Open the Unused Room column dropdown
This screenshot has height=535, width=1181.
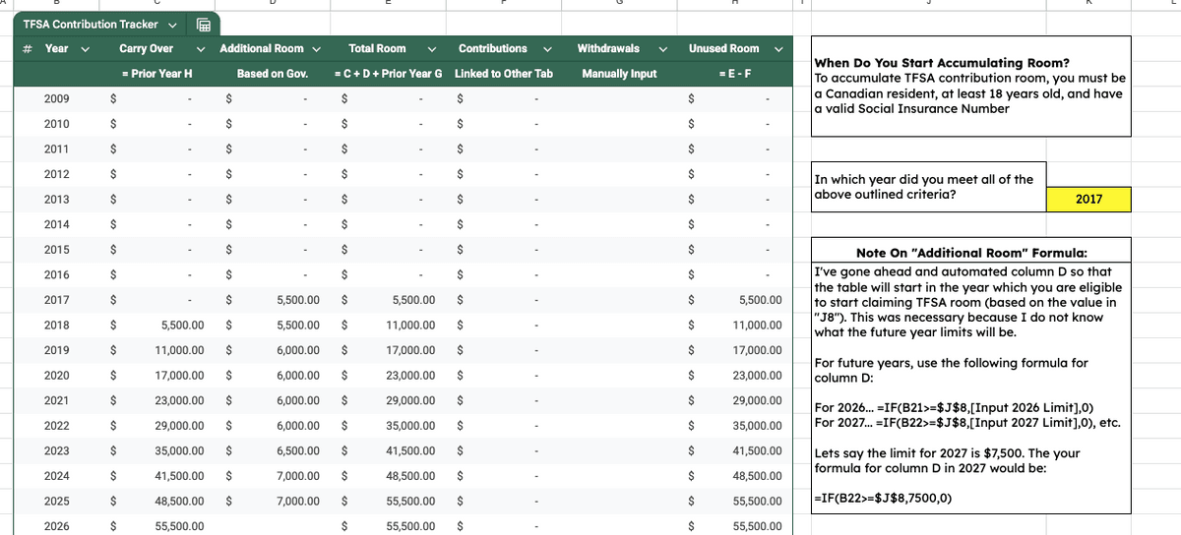click(778, 49)
